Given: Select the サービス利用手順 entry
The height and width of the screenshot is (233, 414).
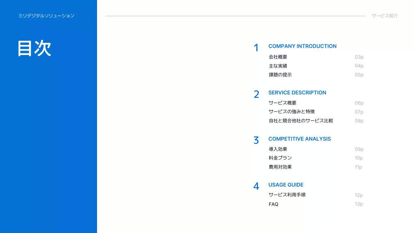Looking at the screenshot, I should [287, 195].
